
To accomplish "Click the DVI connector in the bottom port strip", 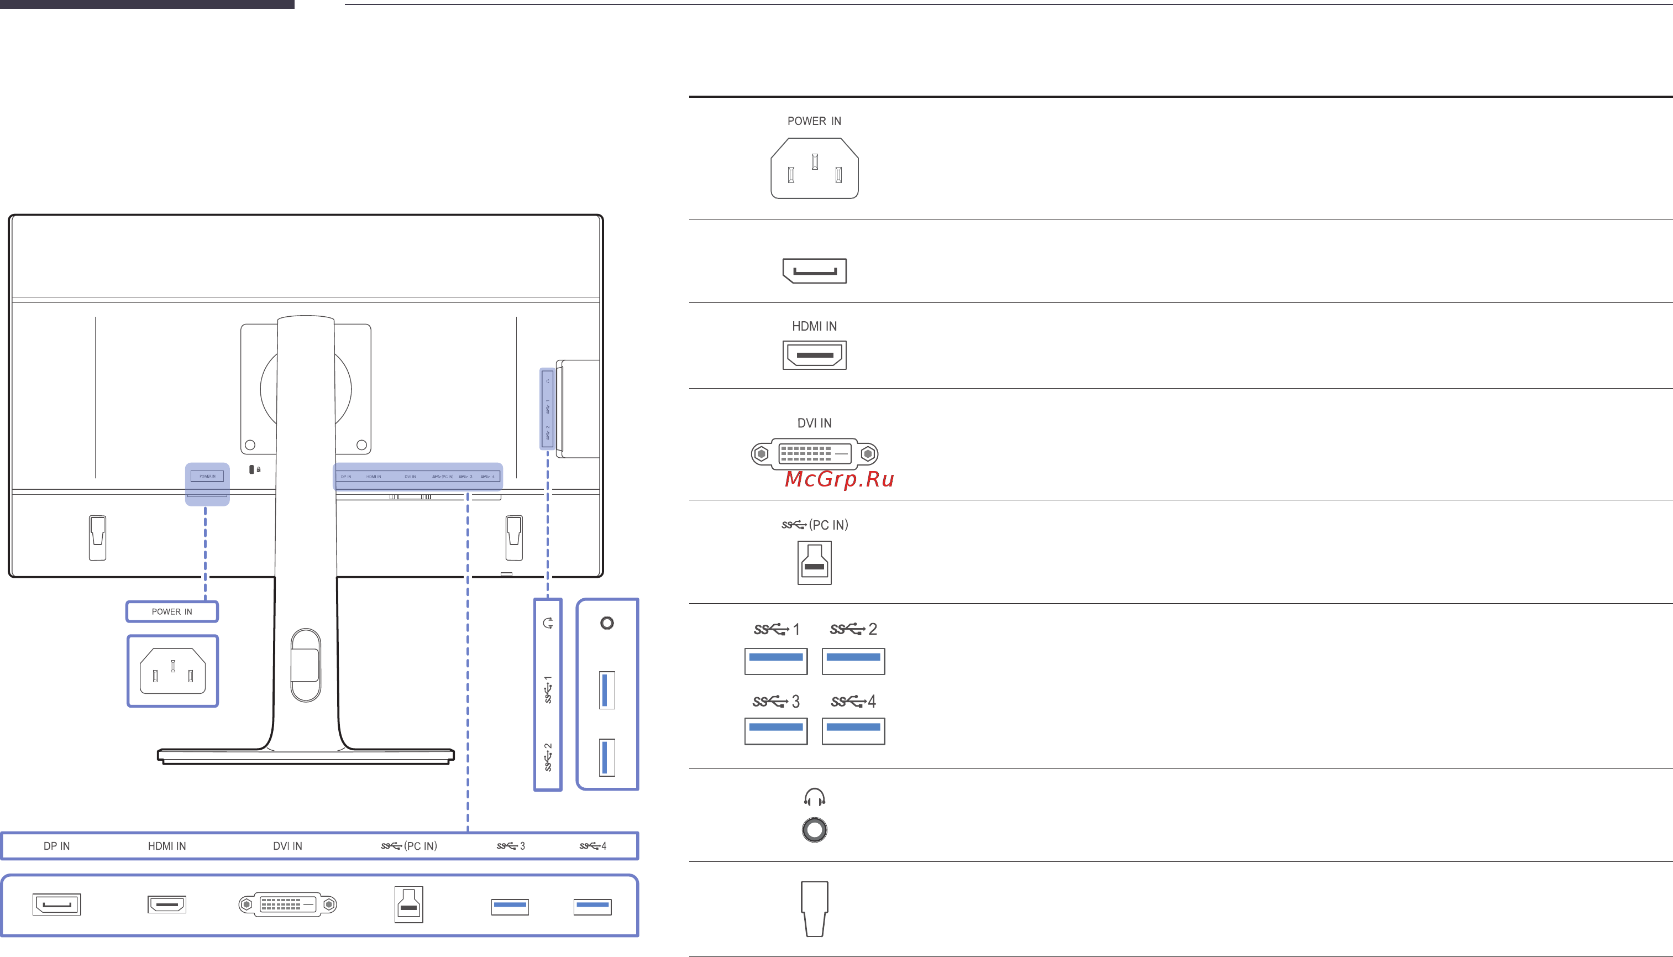I will [x=288, y=905].
